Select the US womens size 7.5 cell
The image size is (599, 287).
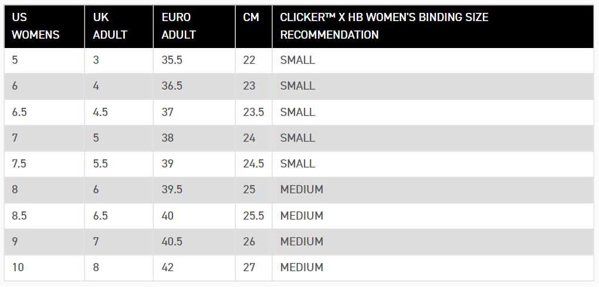click(19, 163)
